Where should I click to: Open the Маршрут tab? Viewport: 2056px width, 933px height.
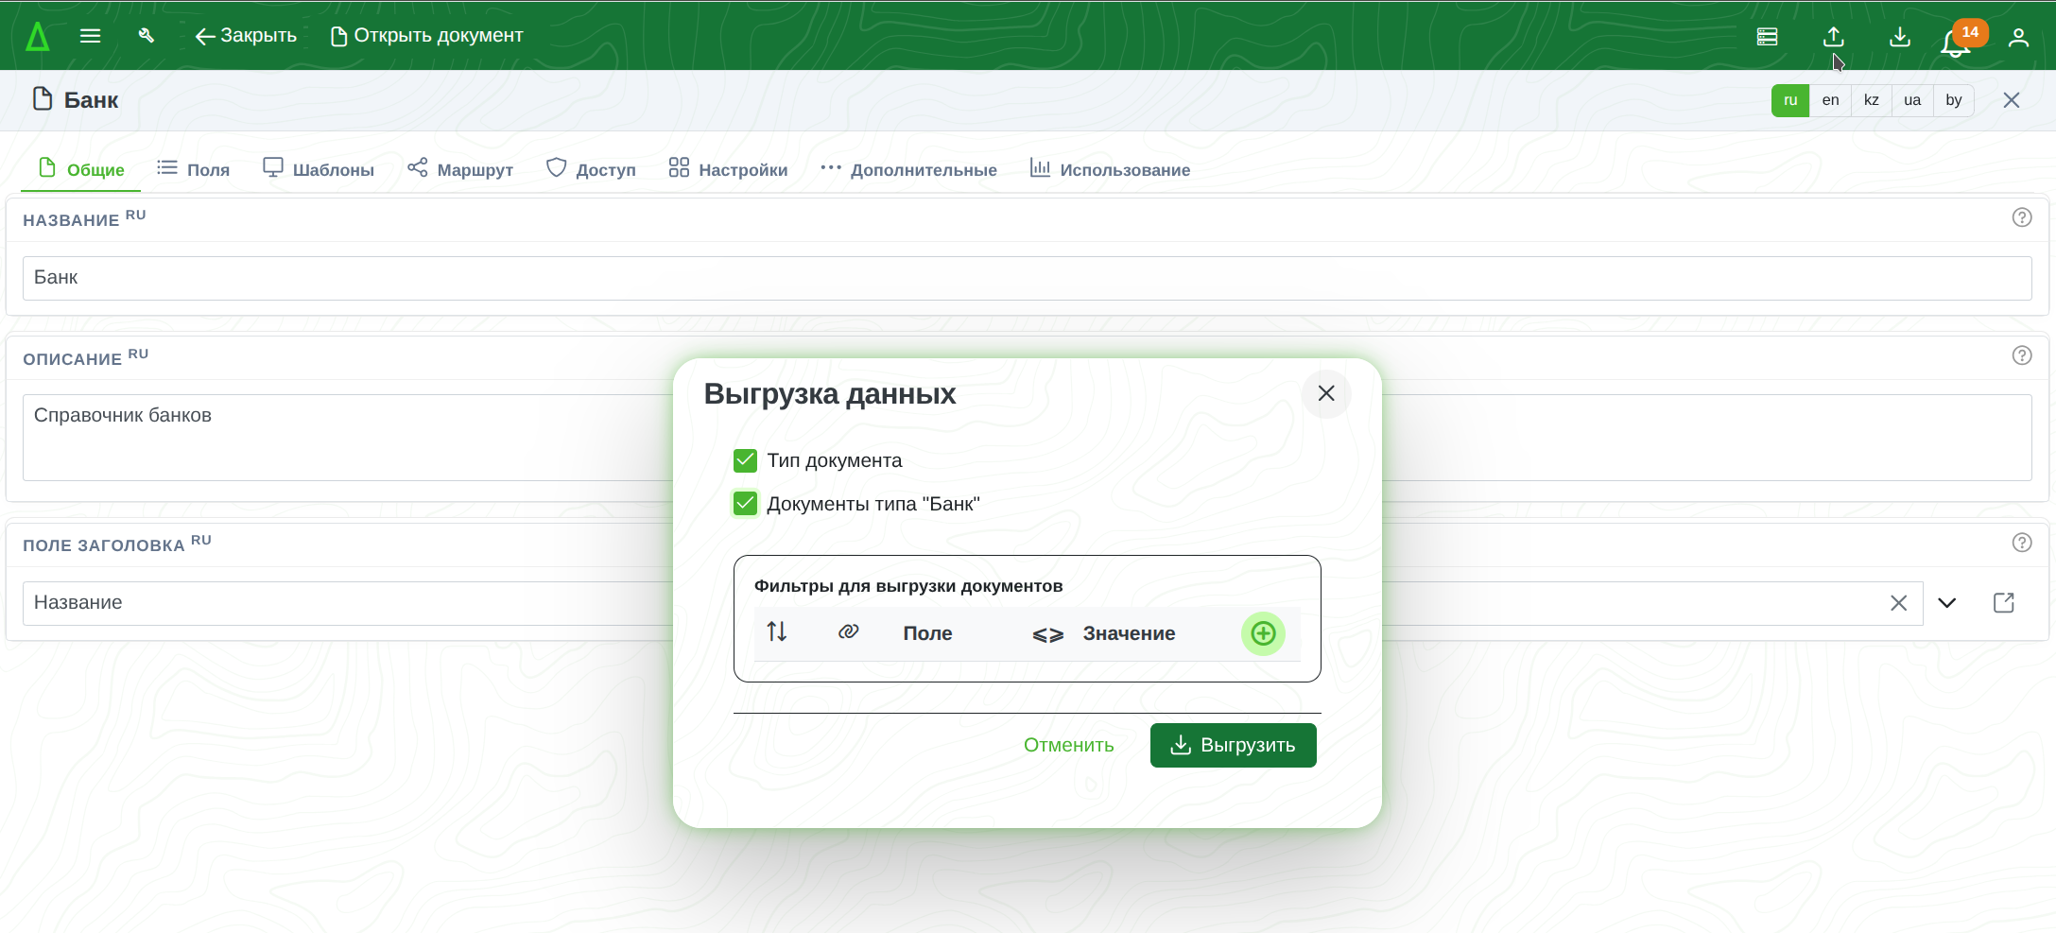pos(460,169)
